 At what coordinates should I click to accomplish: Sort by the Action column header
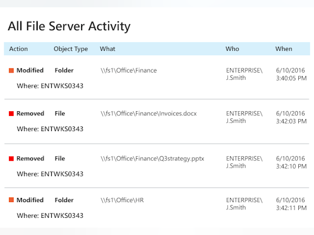coord(18,49)
